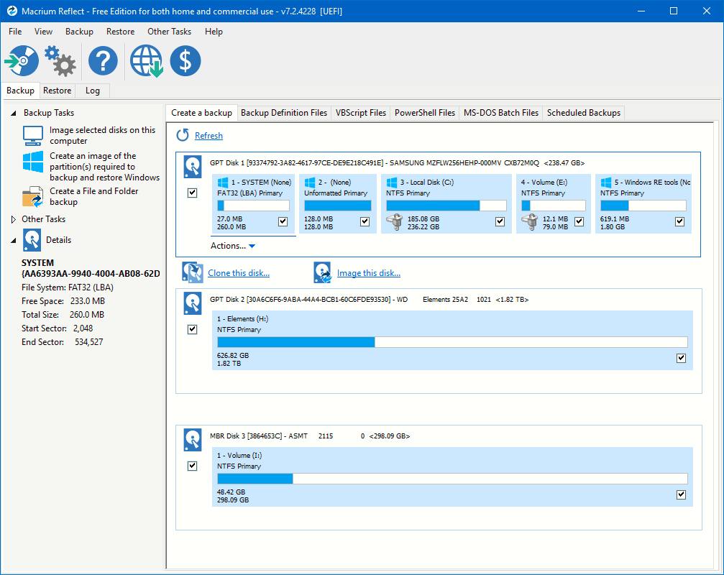Image resolution: width=724 pixels, height=575 pixels.
Task: Uncheck the SYSTEM partition checkbox
Action: click(x=283, y=222)
